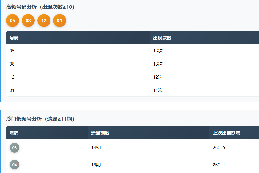Viewport: 259px width, 173px height.
Task: Click the 上次出现期号 column header
Action: point(226,133)
